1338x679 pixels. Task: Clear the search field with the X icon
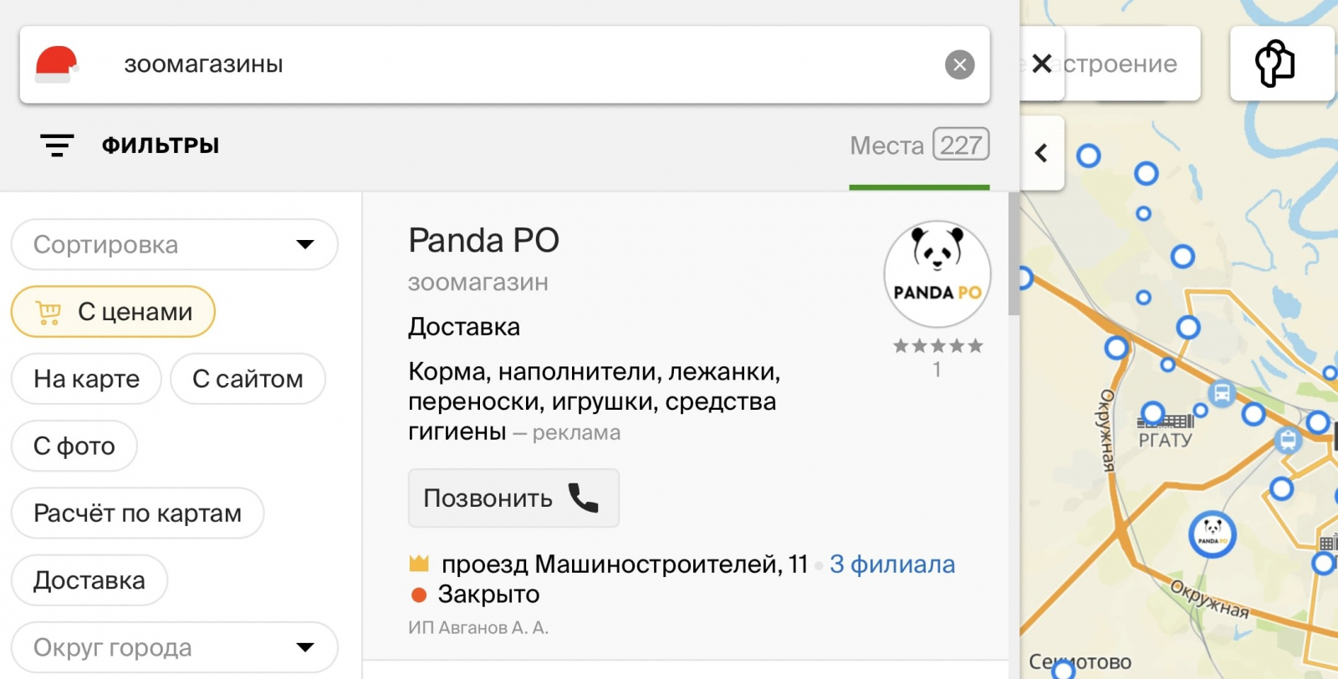(959, 64)
